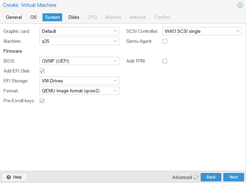Close the Create Virtual Machine dialog
The image size is (246, 183).
point(240,5)
